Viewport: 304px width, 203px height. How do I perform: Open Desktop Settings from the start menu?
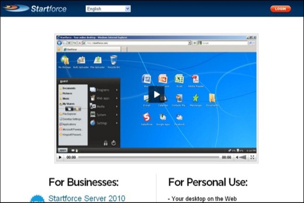pos(70,119)
